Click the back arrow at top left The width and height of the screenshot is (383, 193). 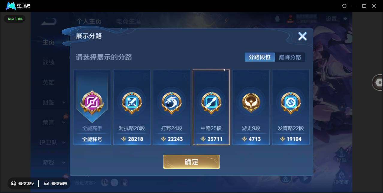pyautogui.click(x=49, y=21)
